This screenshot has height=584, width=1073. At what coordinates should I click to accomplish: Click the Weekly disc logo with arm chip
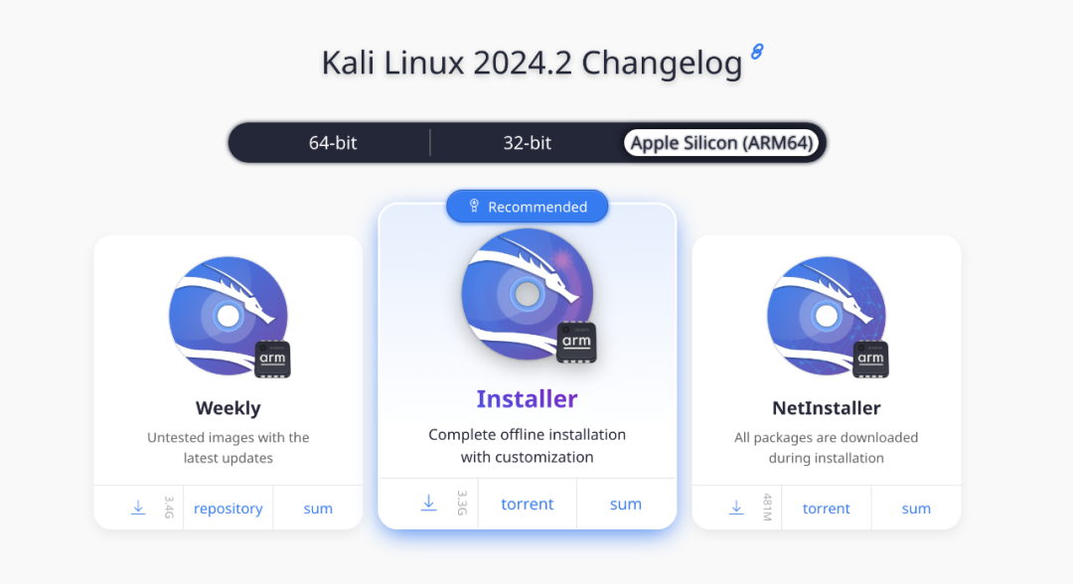pyautogui.click(x=230, y=317)
